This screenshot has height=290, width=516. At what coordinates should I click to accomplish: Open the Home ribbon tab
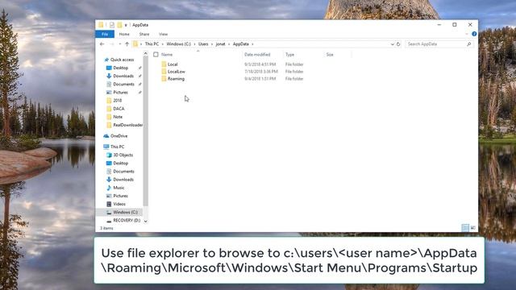124,34
